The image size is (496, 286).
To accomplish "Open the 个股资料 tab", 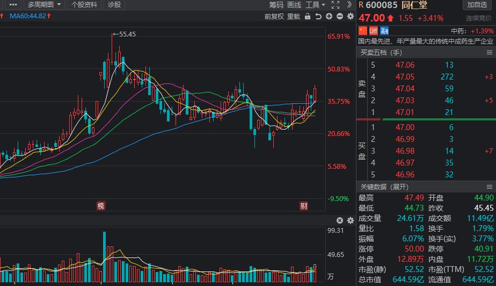I will [84, 4].
